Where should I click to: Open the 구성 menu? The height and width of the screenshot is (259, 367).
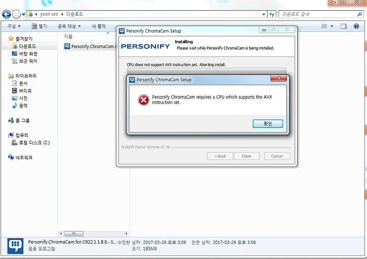tap(14, 26)
